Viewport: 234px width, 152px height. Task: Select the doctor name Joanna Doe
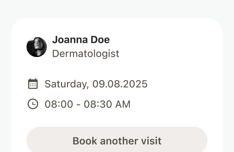coord(81,40)
